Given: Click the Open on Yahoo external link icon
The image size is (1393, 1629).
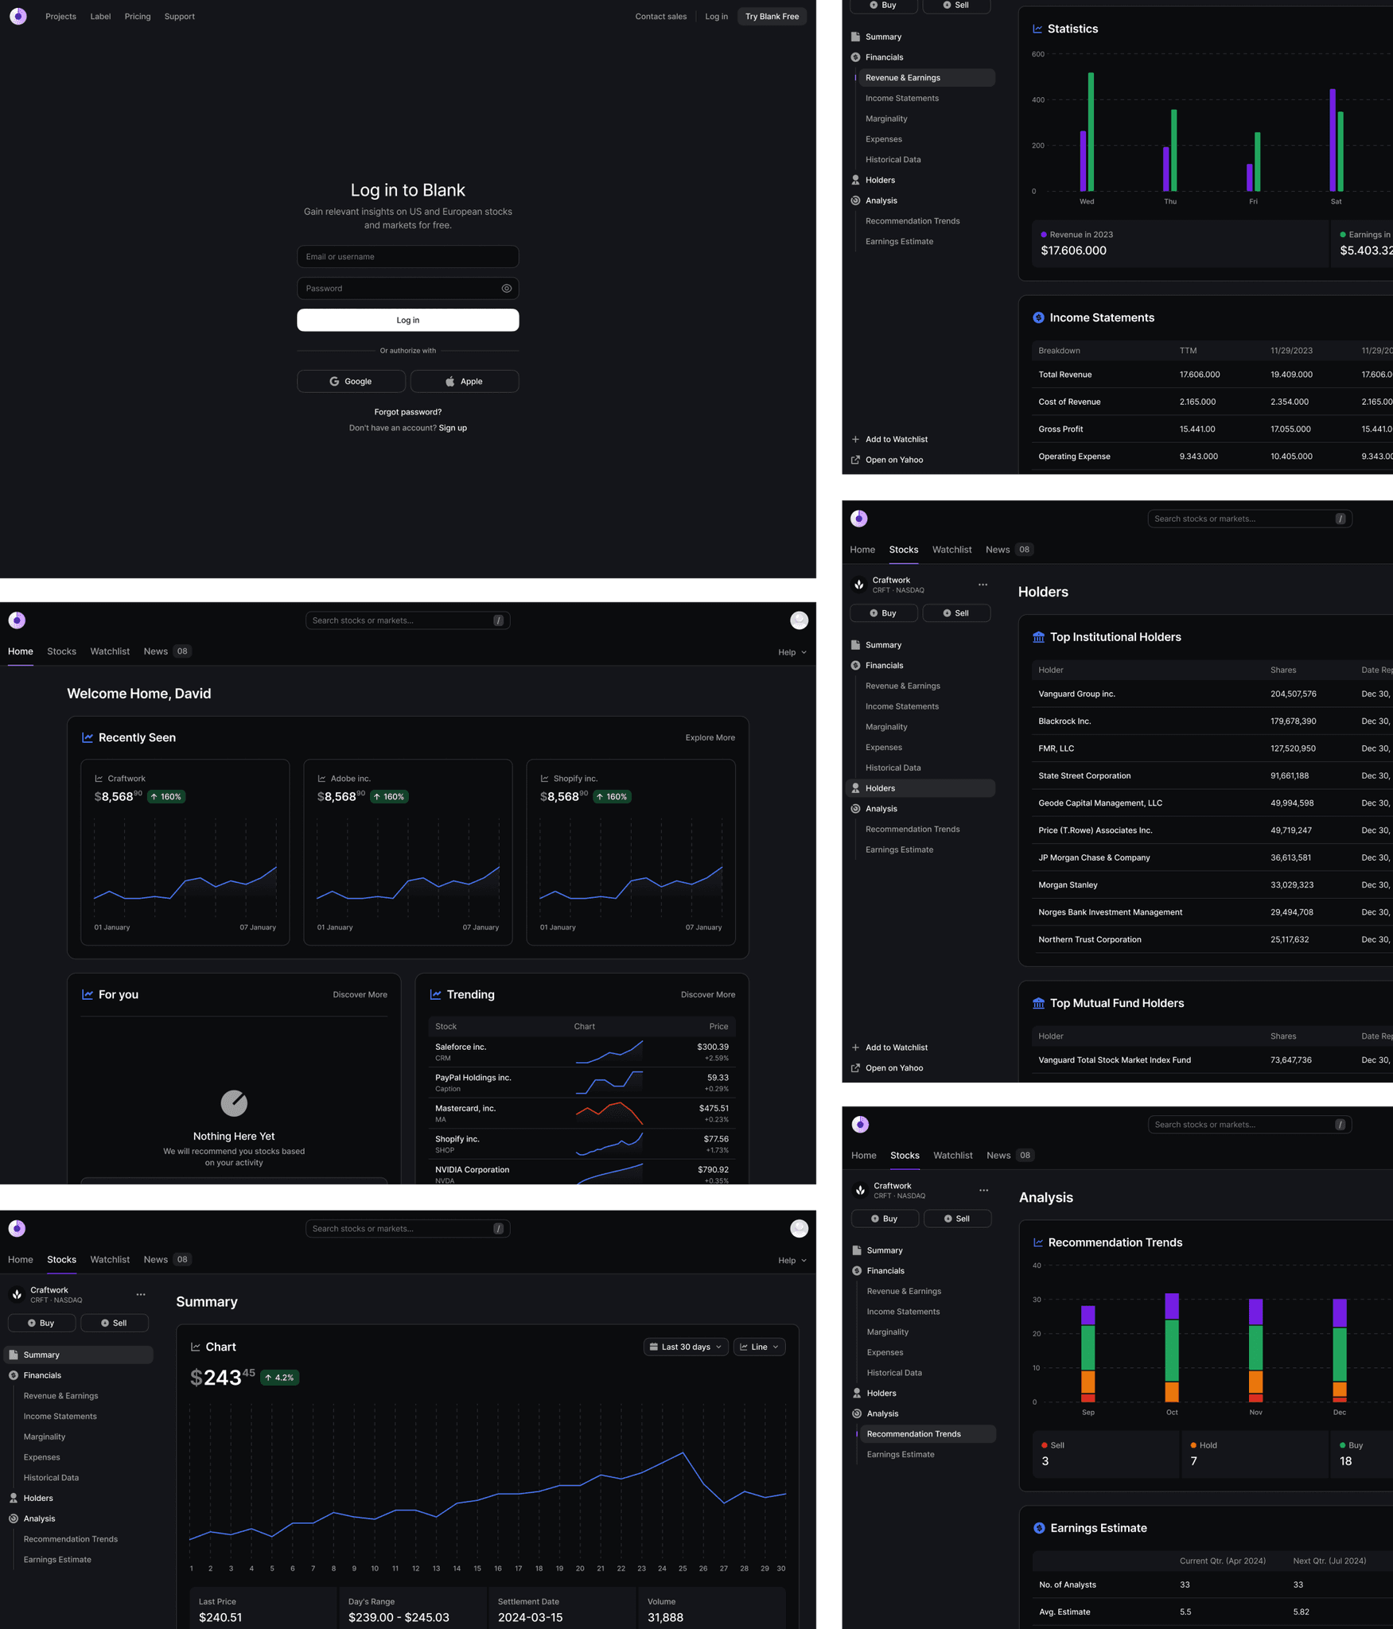Looking at the screenshot, I should (854, 459).
